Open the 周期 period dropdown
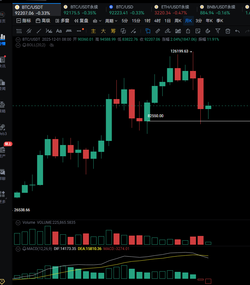 tap(111, 21)
